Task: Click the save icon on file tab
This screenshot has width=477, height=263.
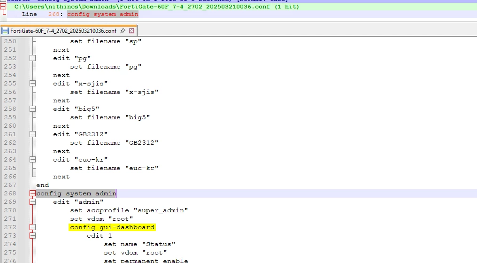Action: (x=6, y=31)
